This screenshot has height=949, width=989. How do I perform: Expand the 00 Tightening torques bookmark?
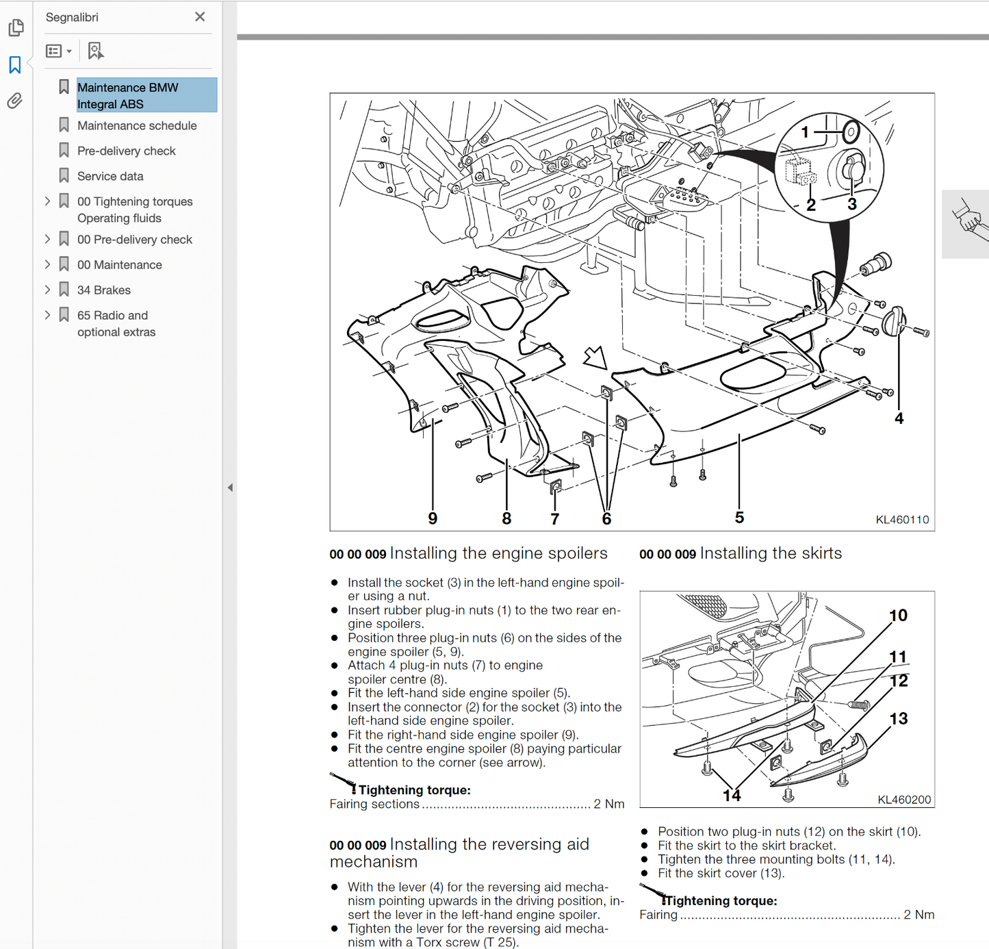pyautogui.click(x=47, y=201)
